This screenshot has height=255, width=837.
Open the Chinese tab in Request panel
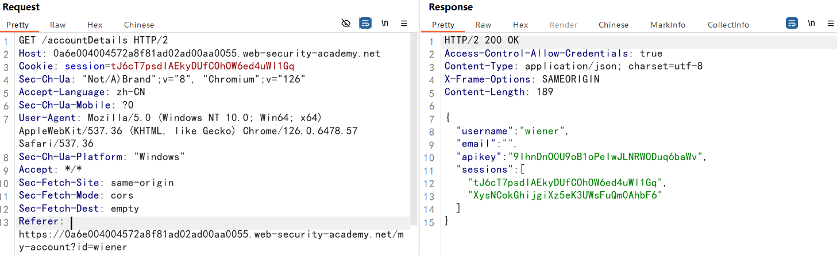pyautogui.click(x=139, y=25)
